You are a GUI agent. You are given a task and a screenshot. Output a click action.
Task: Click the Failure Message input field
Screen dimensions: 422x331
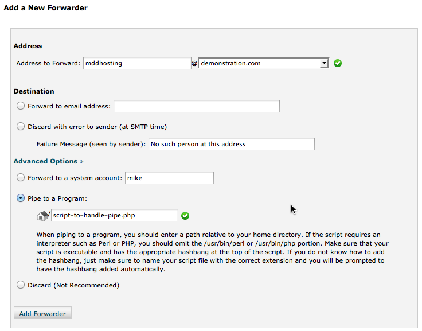232,144
